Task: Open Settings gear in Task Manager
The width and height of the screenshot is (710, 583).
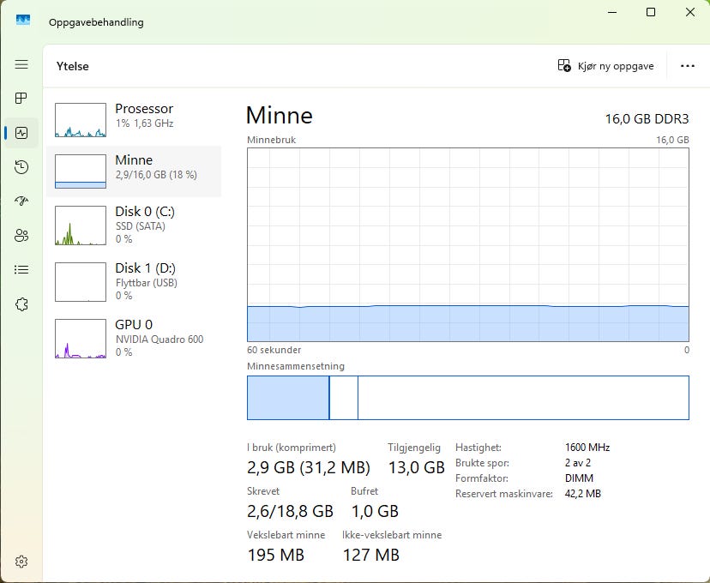Action: [21, 562]
